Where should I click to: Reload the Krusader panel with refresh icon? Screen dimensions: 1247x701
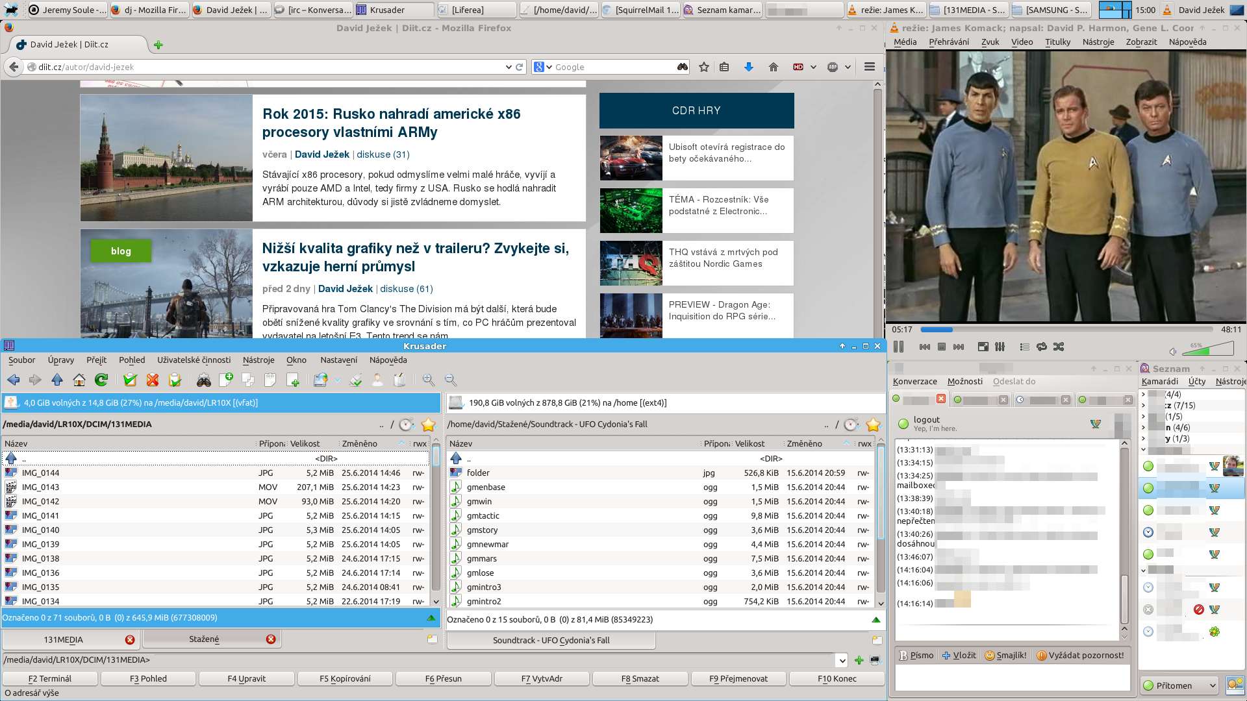[101, 380]
